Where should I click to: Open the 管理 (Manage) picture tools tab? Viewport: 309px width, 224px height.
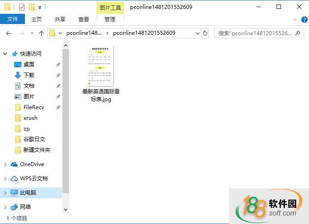110,19
